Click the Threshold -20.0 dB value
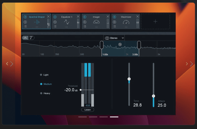 pos(71,90)
